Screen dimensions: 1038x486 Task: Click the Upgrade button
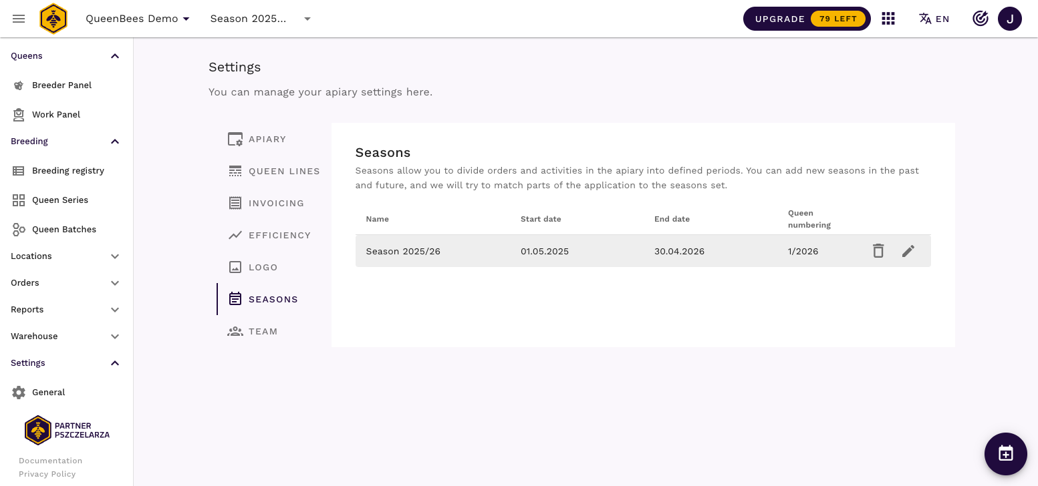[x=806, y=19]
